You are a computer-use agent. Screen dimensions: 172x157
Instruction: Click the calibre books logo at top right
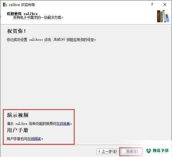pos(163,16)
